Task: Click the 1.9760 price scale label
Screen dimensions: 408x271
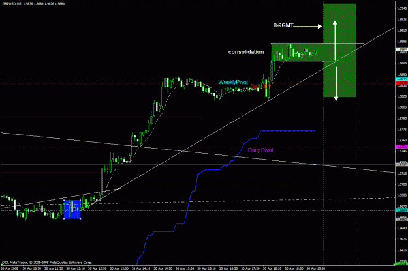Action: 401,141
